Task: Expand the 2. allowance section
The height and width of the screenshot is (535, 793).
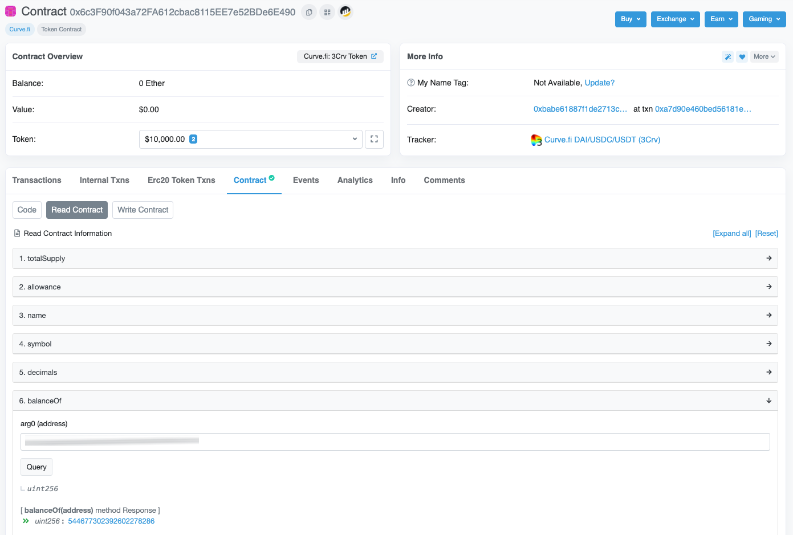Action: [x=395, y=287]
